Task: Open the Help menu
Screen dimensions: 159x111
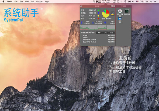Action: point(47,2)
